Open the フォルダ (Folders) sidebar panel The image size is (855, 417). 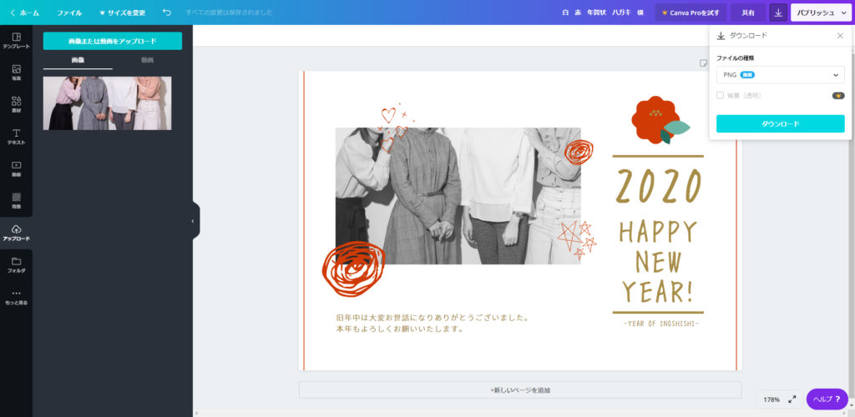click(16, 264)
